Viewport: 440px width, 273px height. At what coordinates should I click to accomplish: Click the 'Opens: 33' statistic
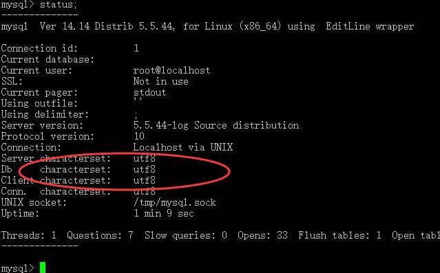262,235
